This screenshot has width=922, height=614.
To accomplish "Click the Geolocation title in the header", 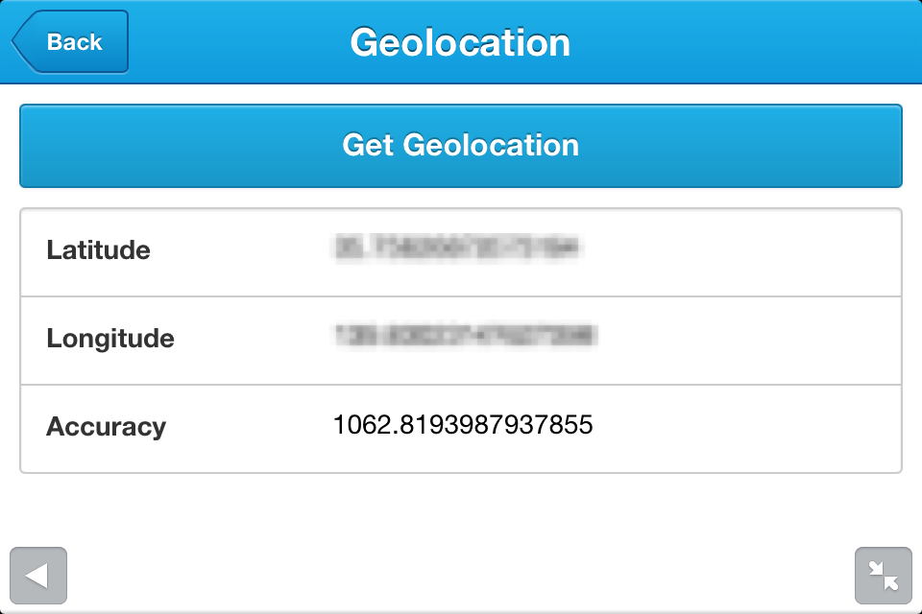I will (460, 43).
